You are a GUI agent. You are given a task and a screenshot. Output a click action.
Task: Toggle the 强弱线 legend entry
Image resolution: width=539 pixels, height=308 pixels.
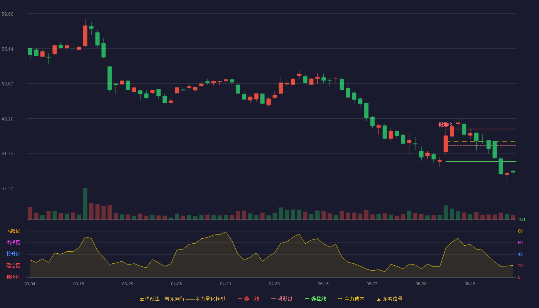coord(282,299)
